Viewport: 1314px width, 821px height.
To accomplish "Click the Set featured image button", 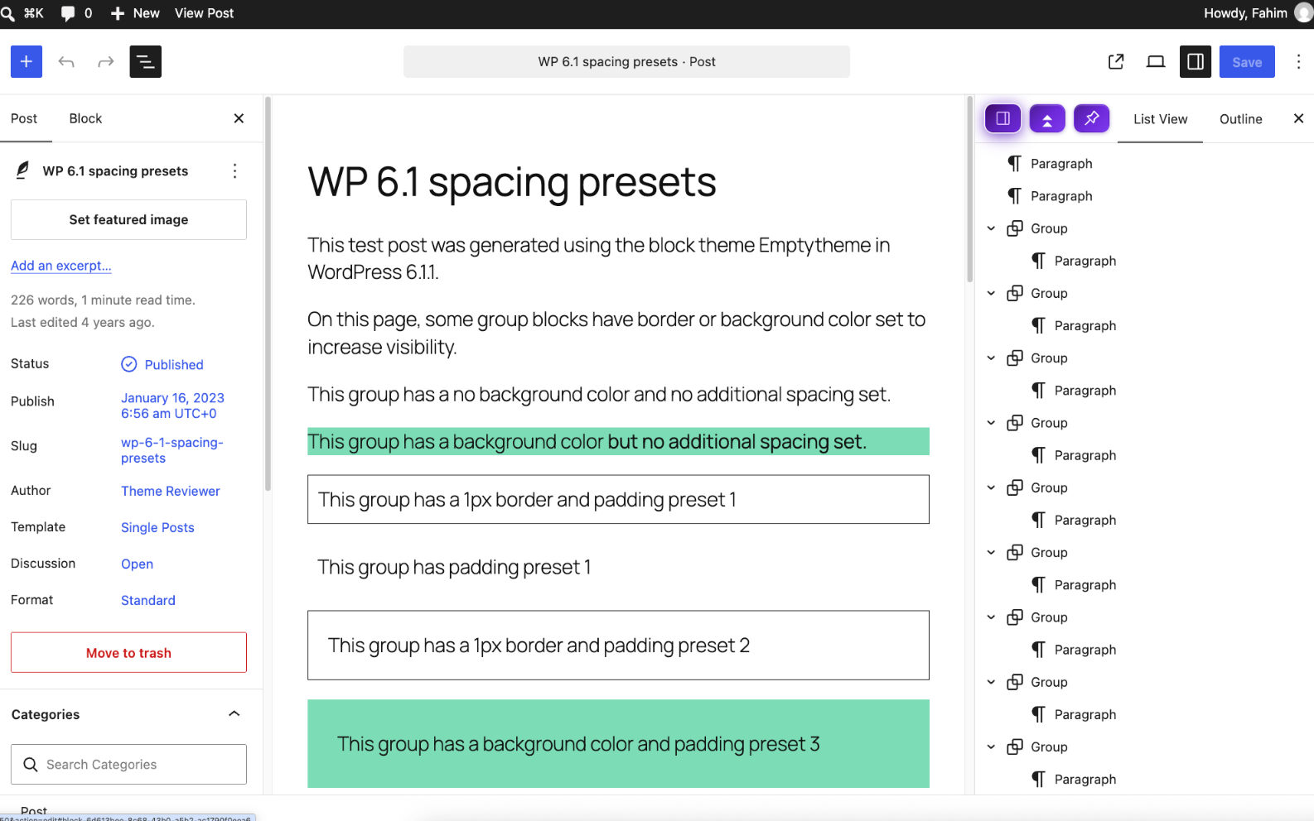I will pyautogui.click(x=128, y=219).
